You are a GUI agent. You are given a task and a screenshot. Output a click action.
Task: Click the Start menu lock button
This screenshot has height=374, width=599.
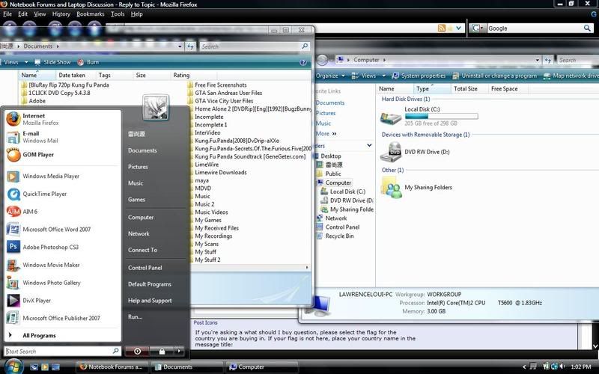pos(162,351)
